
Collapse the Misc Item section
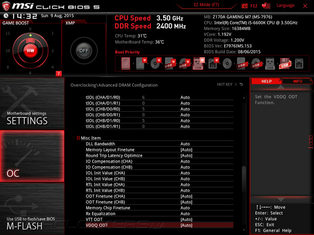point(78,138)
